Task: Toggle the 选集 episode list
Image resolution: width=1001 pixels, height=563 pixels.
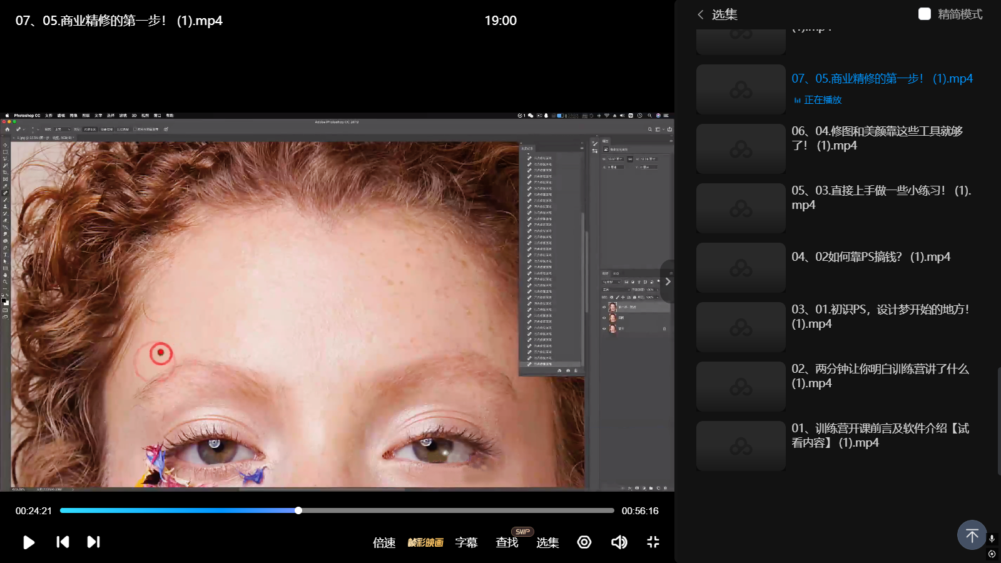Action: [x=547, y=543]
